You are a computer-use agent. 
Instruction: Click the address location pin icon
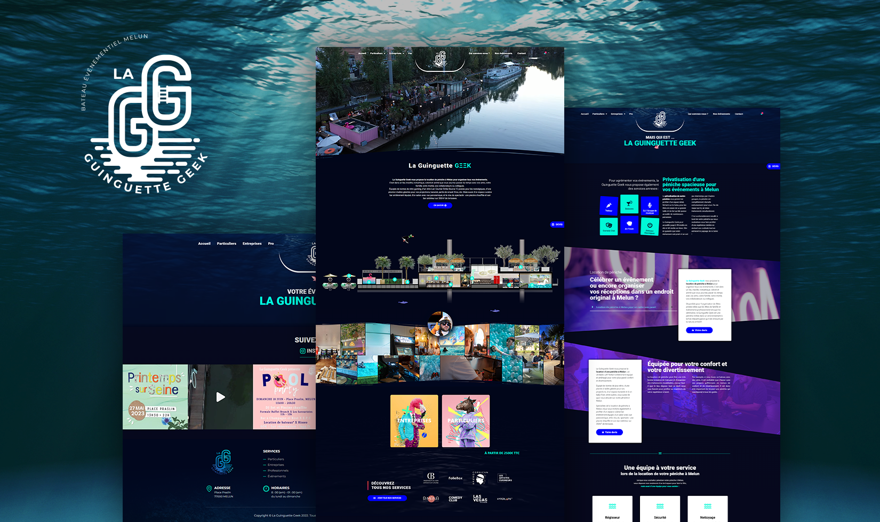tap(209, 488)
